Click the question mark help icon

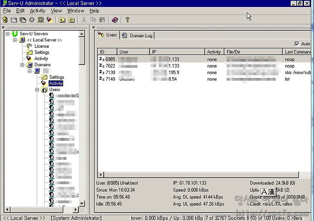point(127,20)
